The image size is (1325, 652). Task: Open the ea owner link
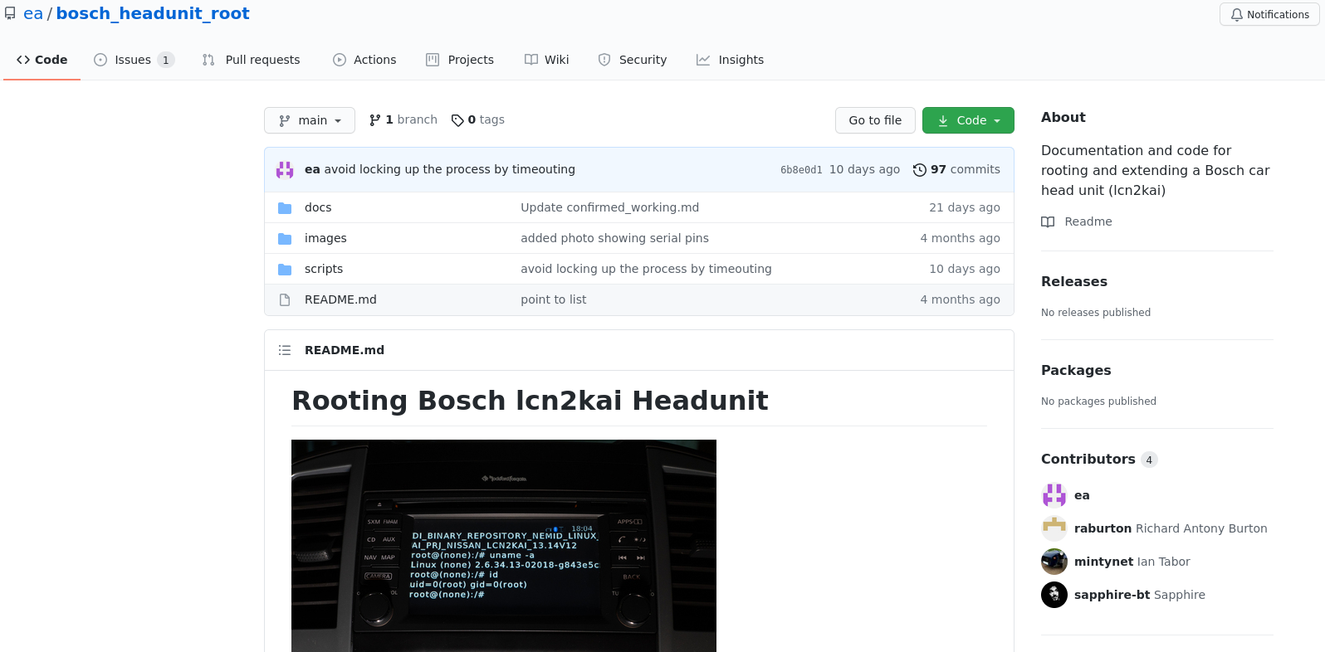pyautogui.click(x=33, y=13)
